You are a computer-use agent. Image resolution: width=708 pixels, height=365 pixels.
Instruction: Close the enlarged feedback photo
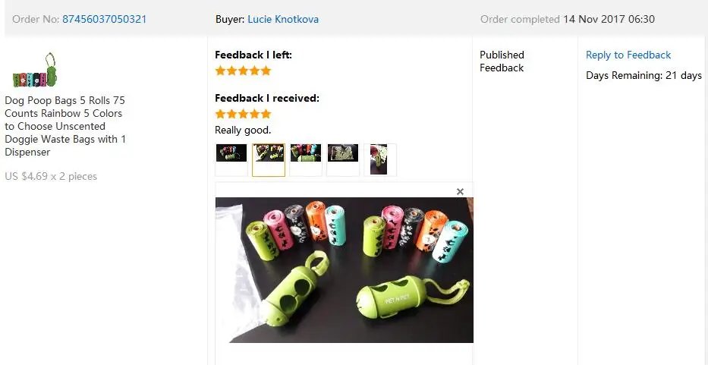pos(460,191)
